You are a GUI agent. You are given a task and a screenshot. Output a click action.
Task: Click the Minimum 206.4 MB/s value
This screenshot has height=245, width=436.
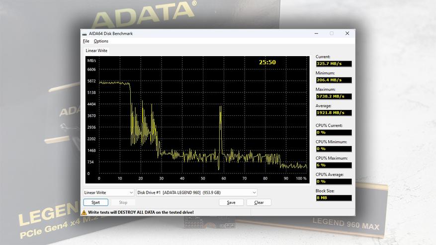(334, 80)
